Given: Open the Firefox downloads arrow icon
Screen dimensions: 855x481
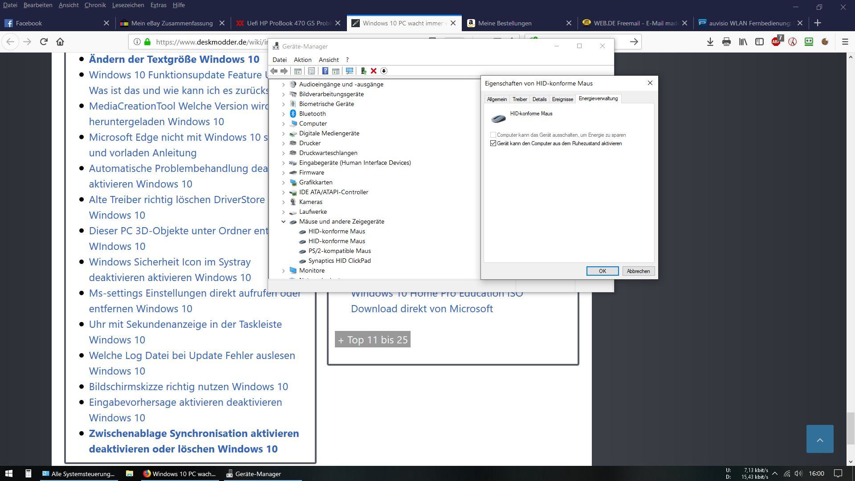Looking at the screenshot, I should tap(710, 42).
